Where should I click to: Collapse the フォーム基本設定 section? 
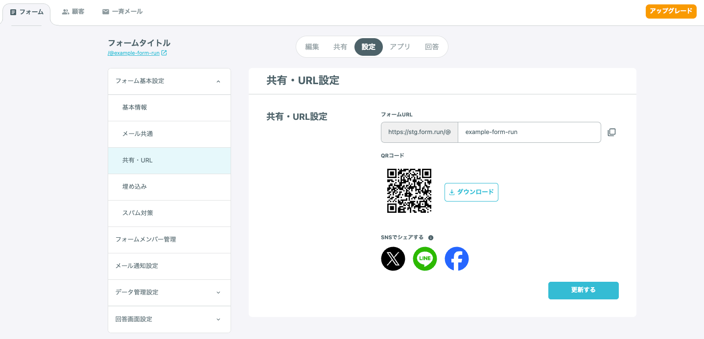(x=169, y=81)
